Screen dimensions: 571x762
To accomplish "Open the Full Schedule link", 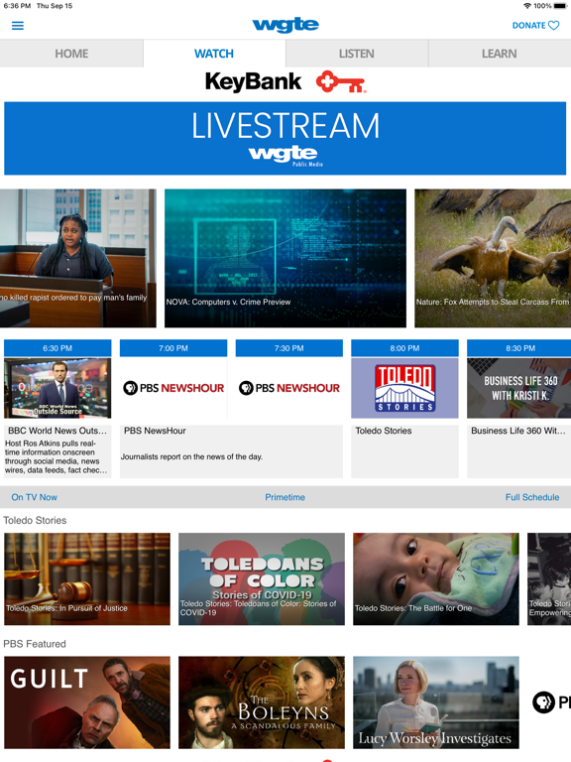I will tap(532, 497).
